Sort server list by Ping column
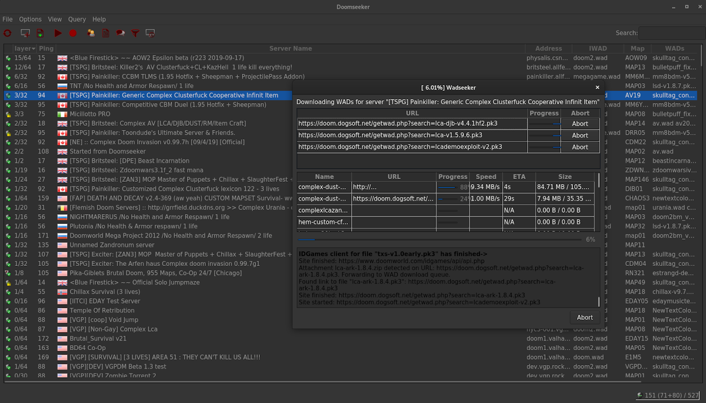The image size is (706, 403). click(x=46, y=48)
